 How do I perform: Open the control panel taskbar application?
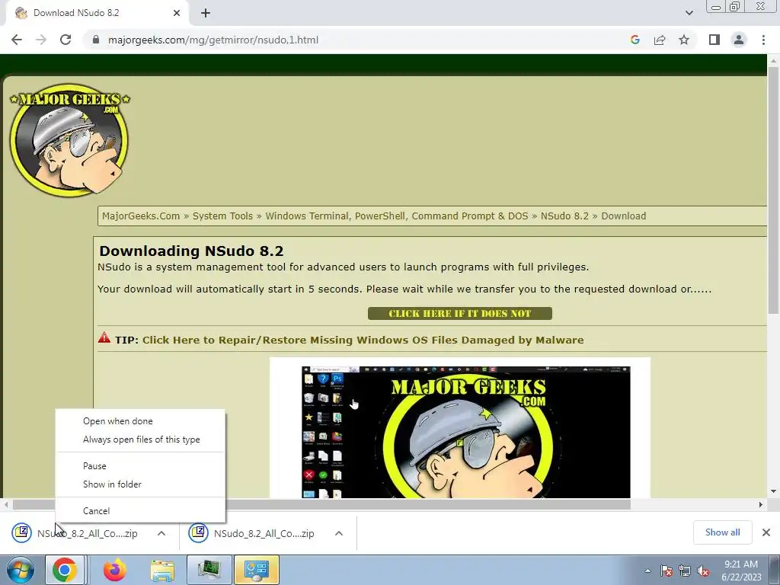[257, 570]
